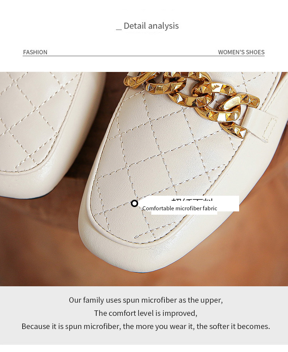The width and height of the screenshot is (288, 352).
Task: Click the 'The comfort level is improved' line
Action: coord(146,313)
